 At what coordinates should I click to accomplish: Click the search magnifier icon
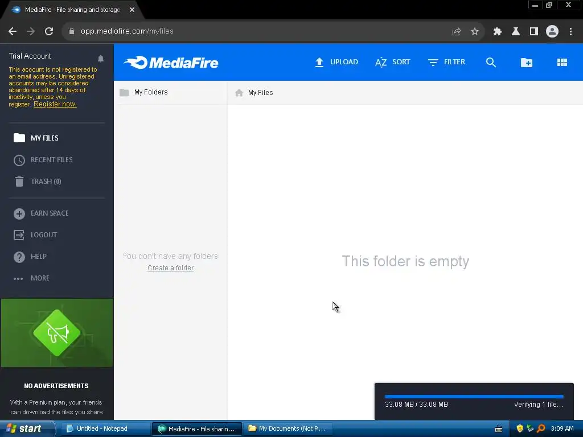coord(491,62)
